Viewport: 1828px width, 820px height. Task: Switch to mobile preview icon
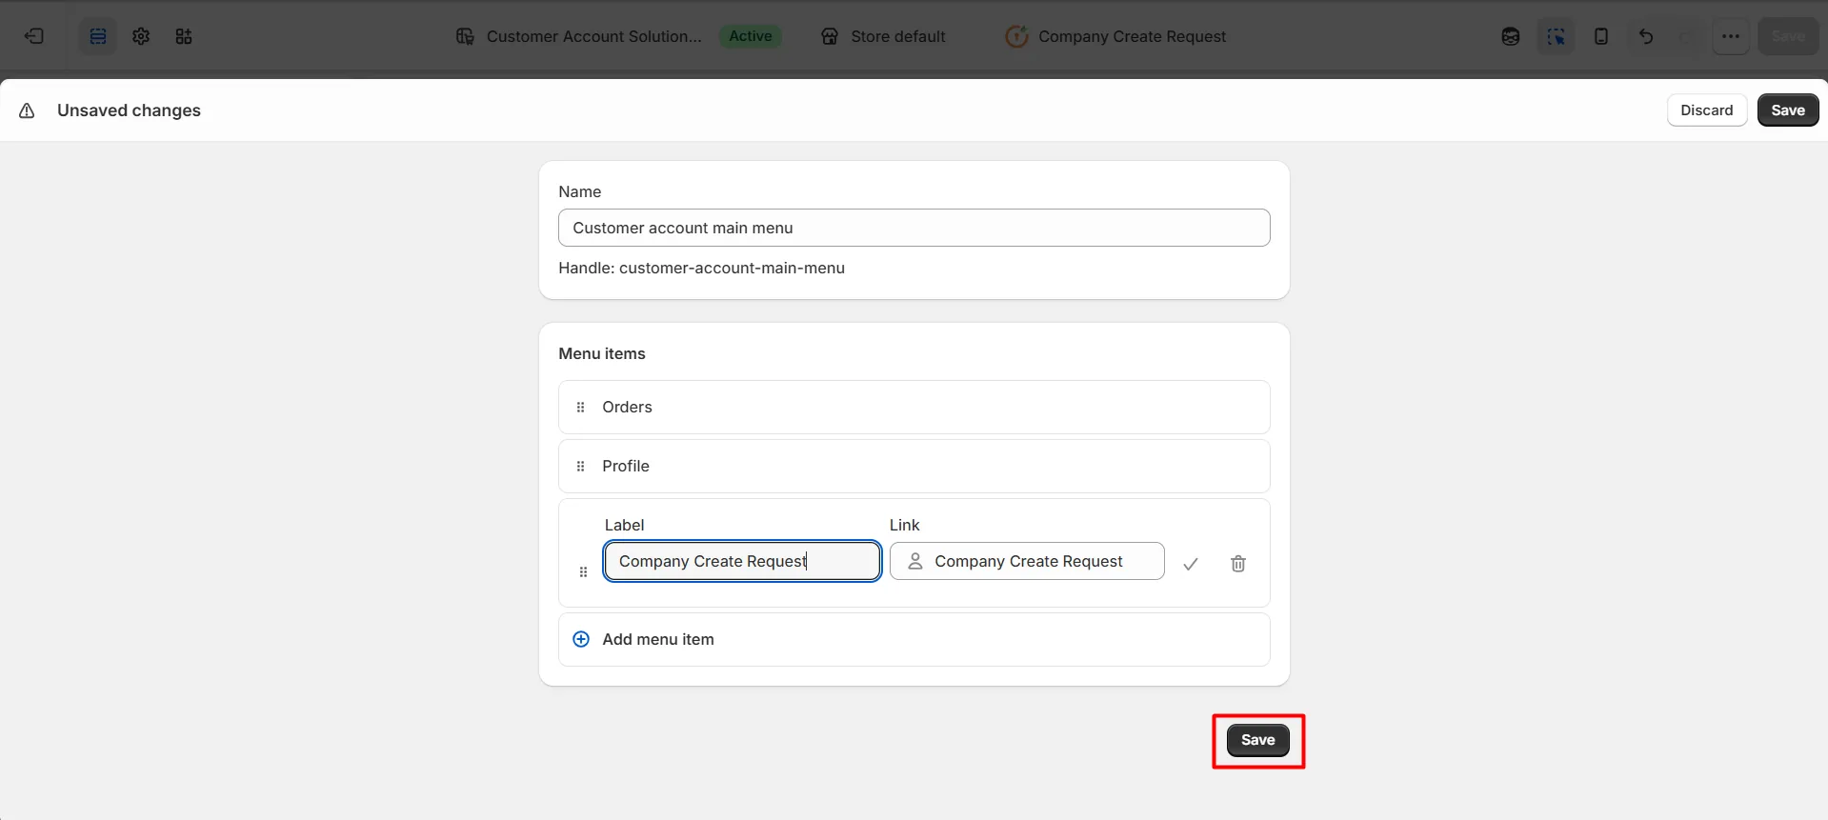1601,36
